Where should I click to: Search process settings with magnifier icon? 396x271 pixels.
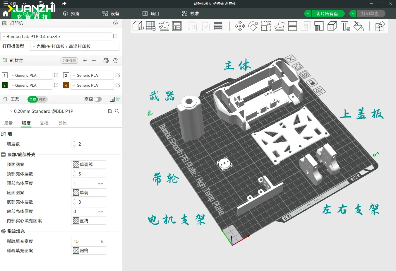click(117, 111)
